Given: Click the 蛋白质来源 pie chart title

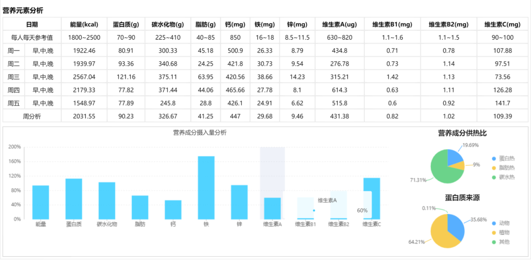Looking at the screenshot, I should click(x=462, y=198).
